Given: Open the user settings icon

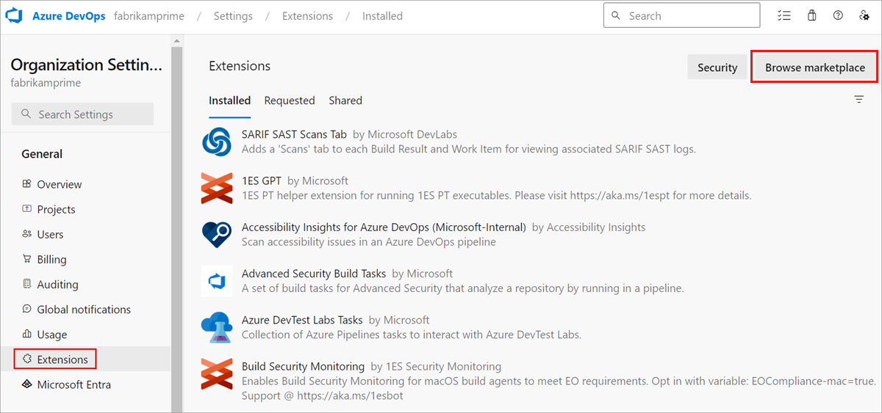Looking at the screenshot, I should (x=864, y=15).
